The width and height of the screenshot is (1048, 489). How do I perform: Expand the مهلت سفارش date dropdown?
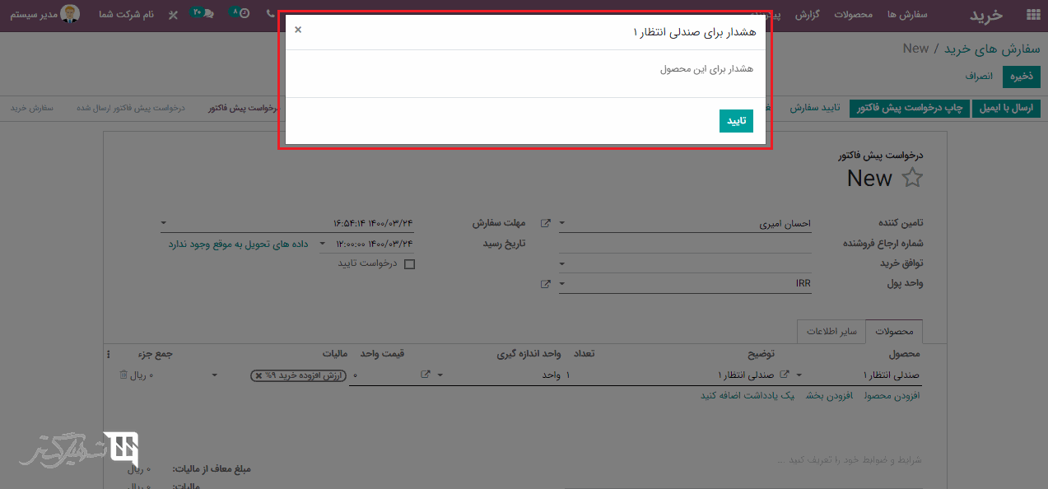click(163, 223)
